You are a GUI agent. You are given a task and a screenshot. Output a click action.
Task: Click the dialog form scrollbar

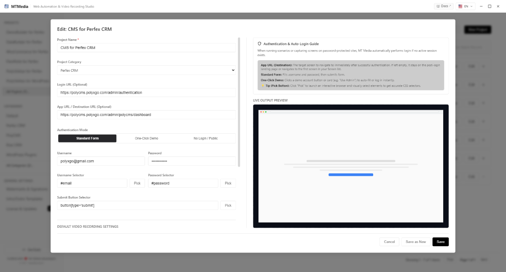(239, 102)
